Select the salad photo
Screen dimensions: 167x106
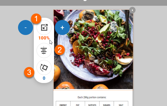coord(93,49)
